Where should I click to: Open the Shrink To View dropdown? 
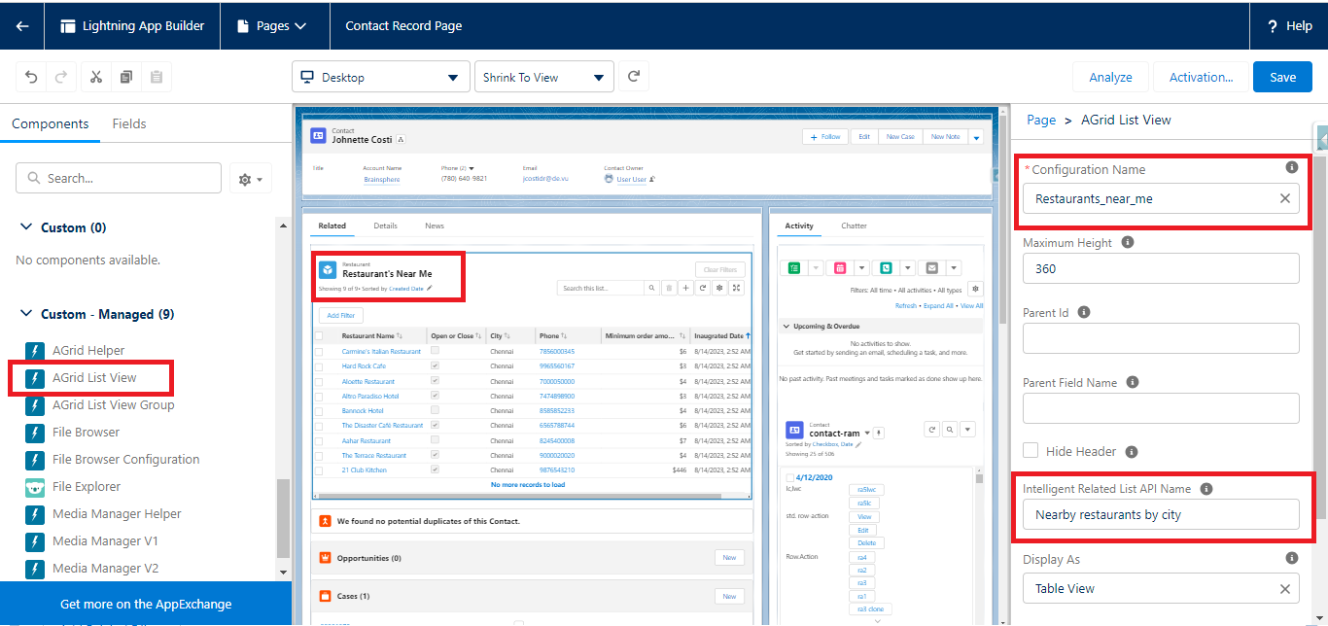click(x=543, y=77)
